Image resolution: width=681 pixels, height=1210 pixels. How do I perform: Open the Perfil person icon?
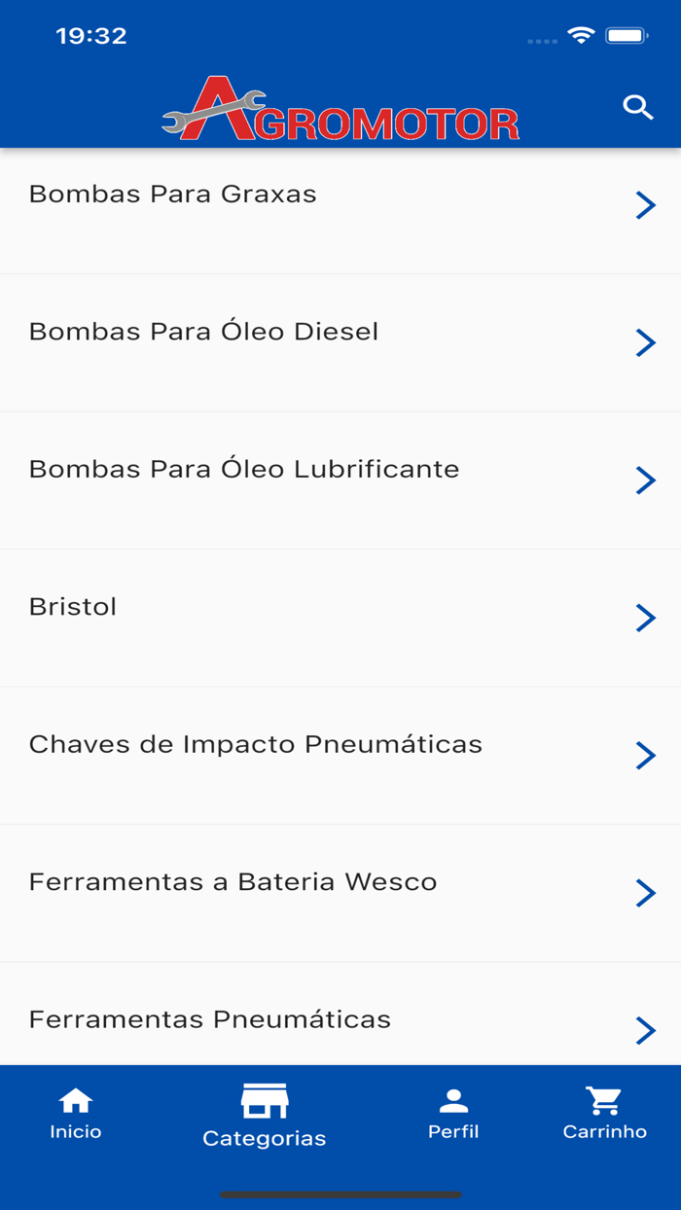click(x=453, y=1100)
